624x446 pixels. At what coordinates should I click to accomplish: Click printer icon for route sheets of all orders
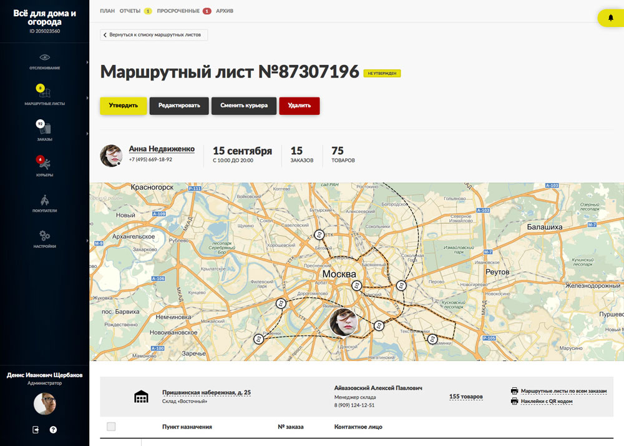[x=515, y=391]
